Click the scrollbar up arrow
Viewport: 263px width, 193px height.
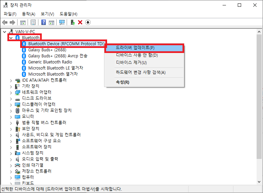[x=259, y=32]
